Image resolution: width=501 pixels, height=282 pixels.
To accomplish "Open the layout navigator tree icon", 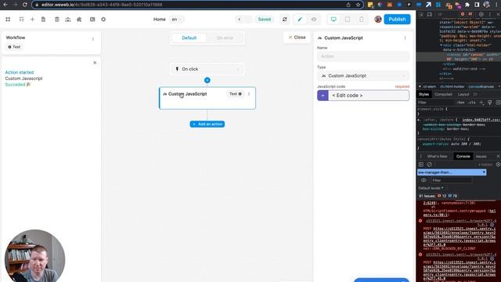I will point(21,20).
